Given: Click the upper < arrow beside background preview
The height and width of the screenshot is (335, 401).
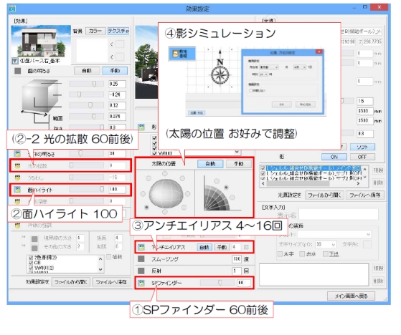Looking at the screenshot, I should click(112, 44).
